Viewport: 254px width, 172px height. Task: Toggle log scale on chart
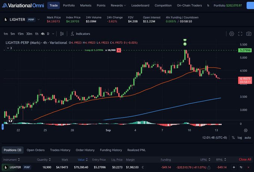click(x=239, y=138)
